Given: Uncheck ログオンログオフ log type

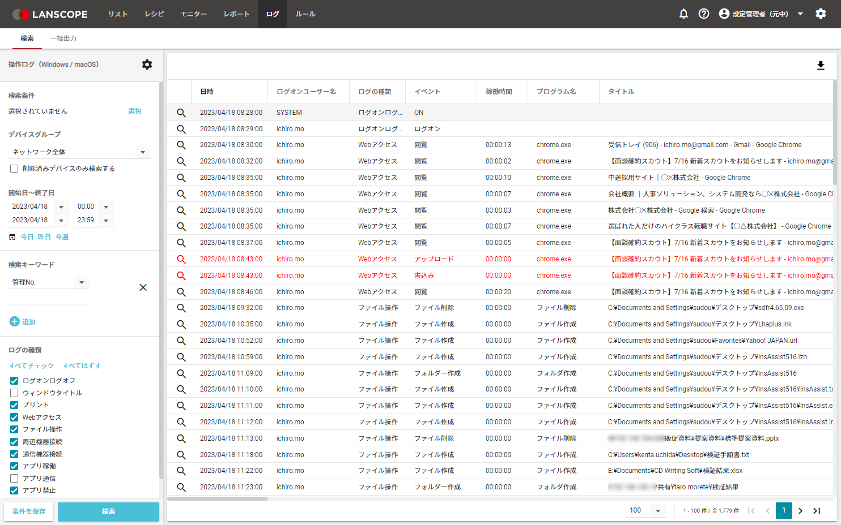Looking at the screenshot, I should point(14,381).
